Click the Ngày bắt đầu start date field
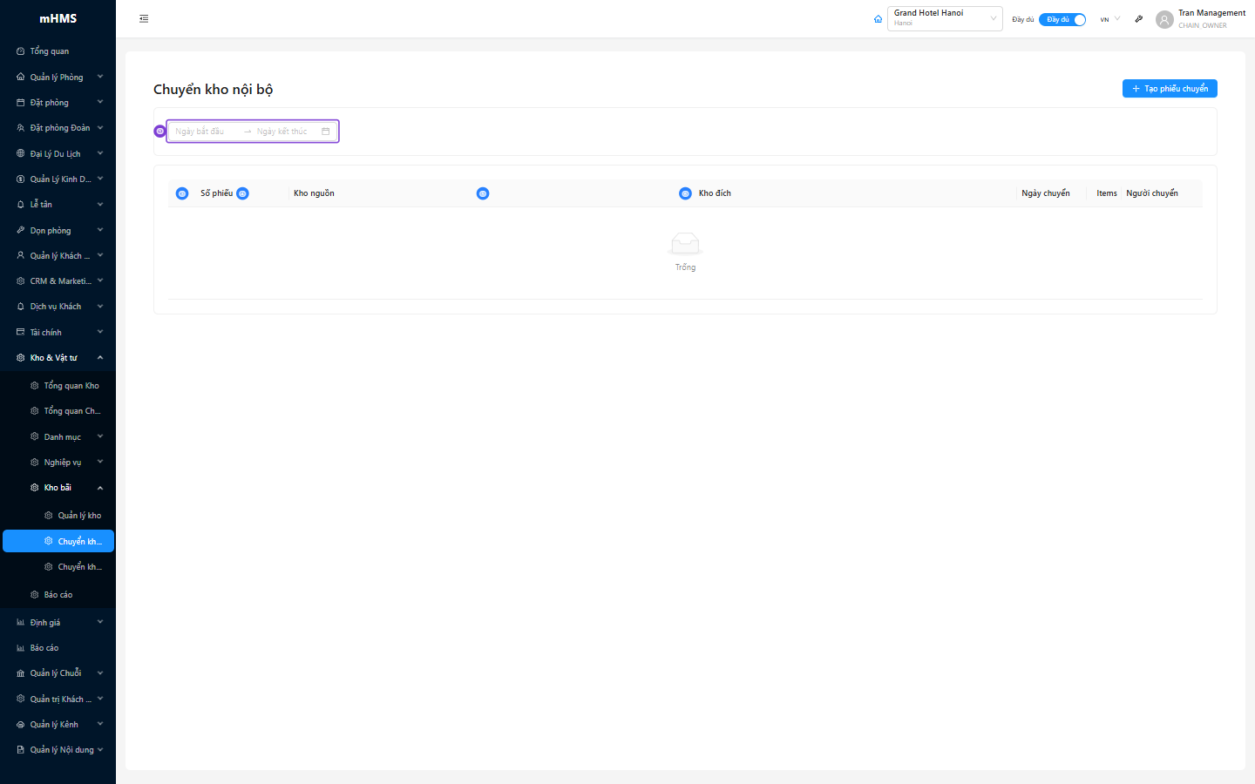 pos(205,132)
